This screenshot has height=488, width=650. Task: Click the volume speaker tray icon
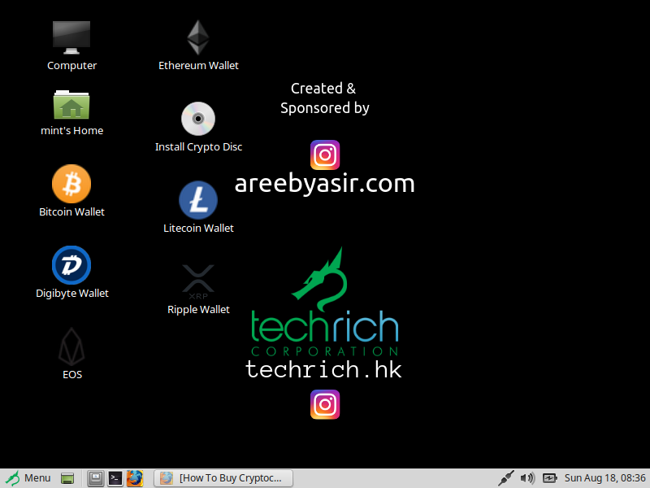click(527, 478)
